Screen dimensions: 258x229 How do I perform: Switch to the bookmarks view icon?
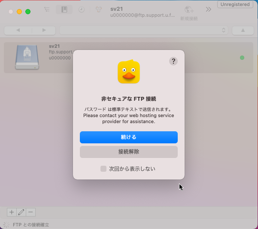[64, 9]
